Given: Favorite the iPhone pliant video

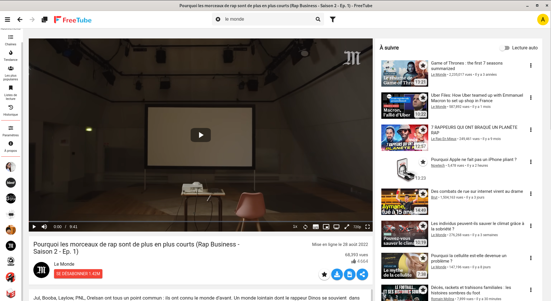Looking at the screenshot, I should tap(423, 162).
